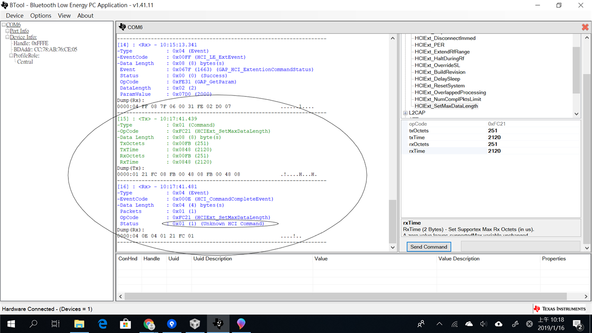Edit the rxTime value field

point(533,151)
